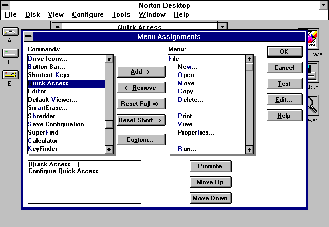Open the Help menu in menu bar

181,15
